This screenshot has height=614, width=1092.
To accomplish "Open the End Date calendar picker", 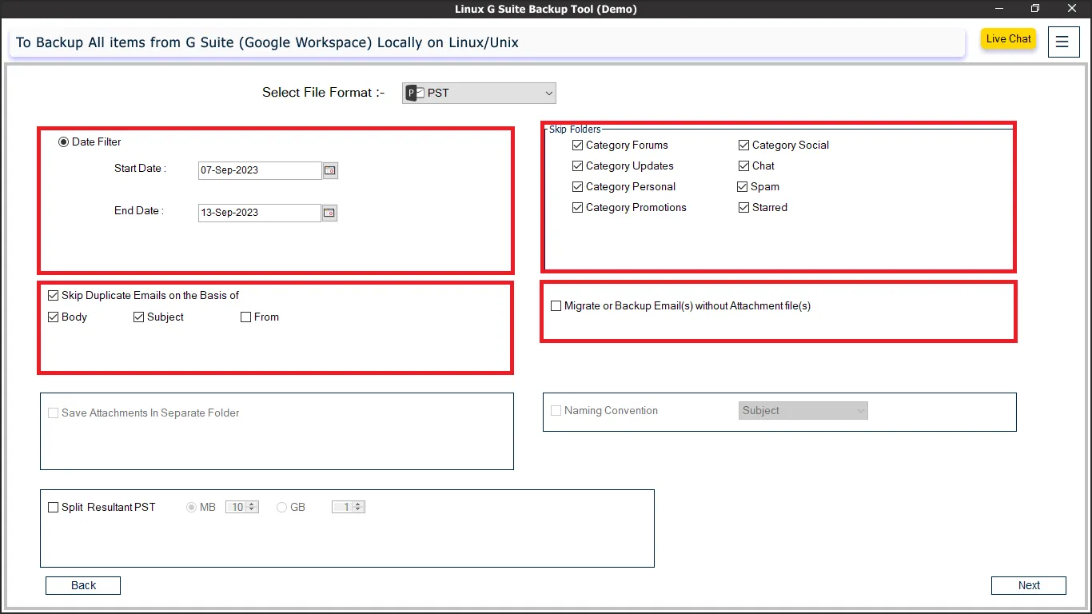I will (329, 213).
